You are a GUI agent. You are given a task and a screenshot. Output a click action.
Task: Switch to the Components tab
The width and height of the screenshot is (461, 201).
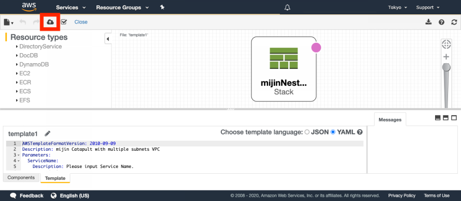click(21, 178)
